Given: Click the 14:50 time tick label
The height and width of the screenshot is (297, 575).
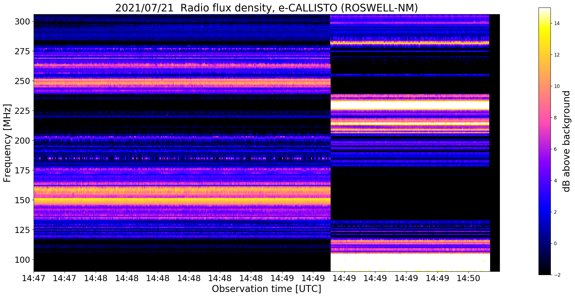Looking at the screenshot, I should click(469, 278).
